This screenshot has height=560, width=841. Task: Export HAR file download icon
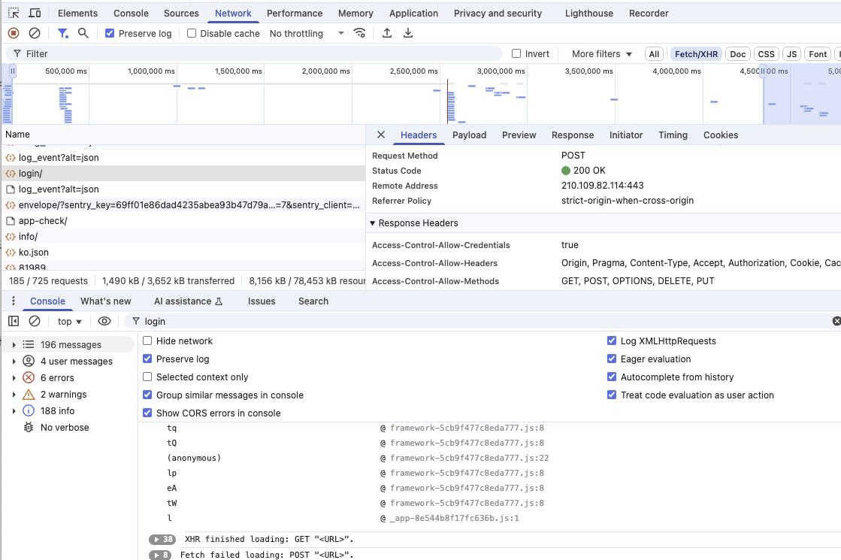coord(408,33)
